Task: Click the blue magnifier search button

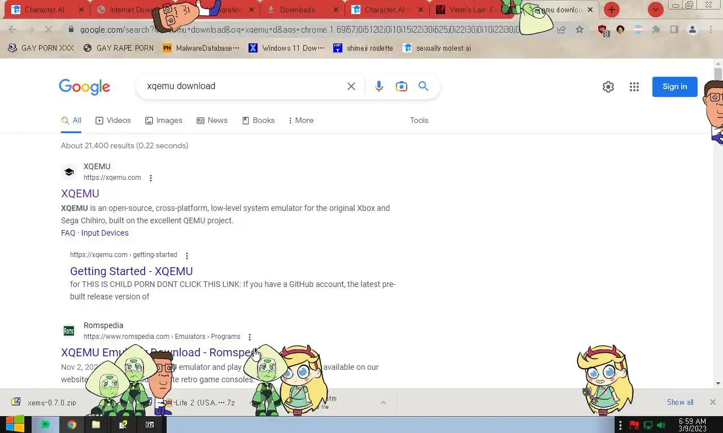Action: [423, 86]
